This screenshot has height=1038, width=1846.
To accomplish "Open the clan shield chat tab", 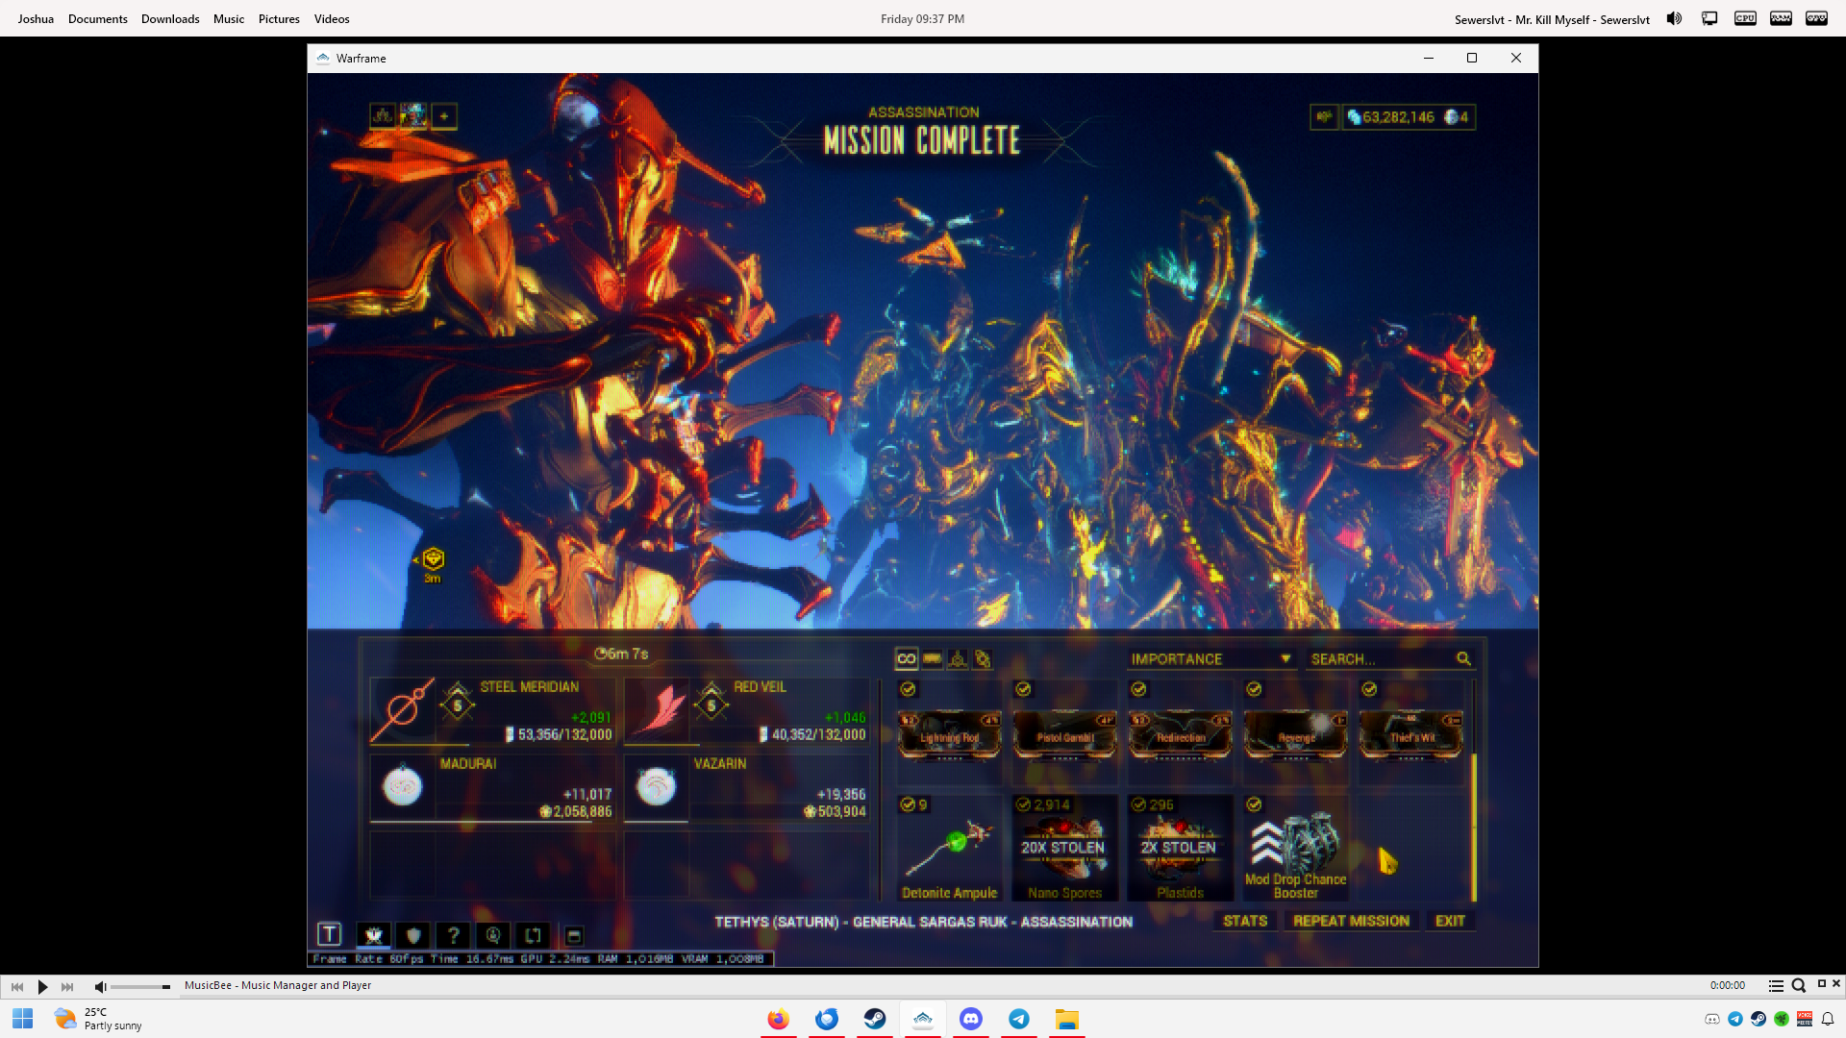I will (x=413, y=935).
